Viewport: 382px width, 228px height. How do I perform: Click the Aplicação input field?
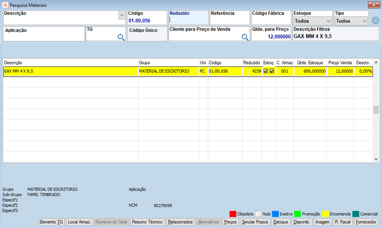click(44, 33)
